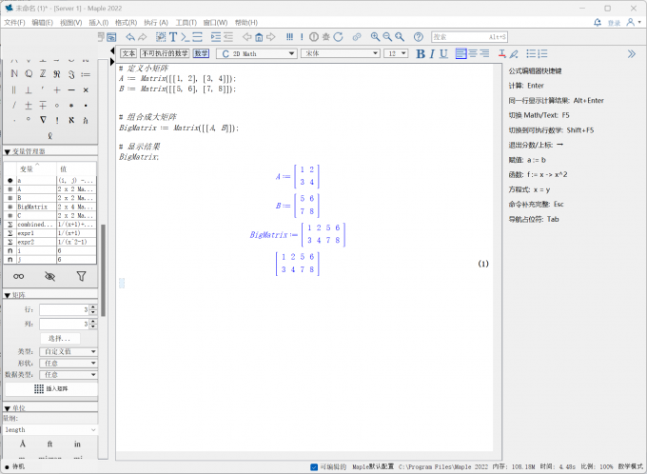The width and height of the screenshot is (647, 474).
Task: Collapse the 矩阵 palette section
Action: coord(7,295)
